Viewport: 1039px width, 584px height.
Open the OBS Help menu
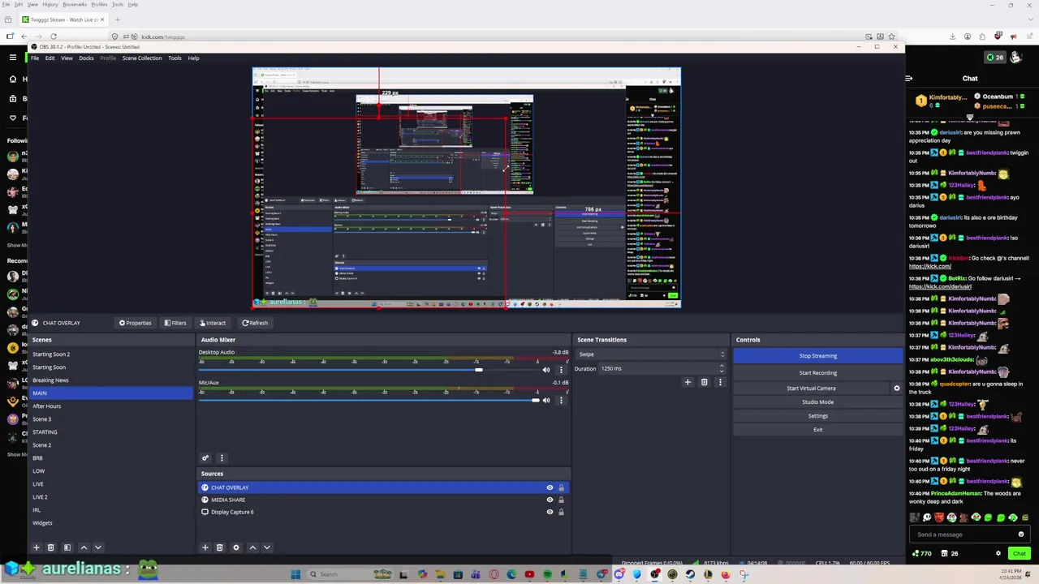[193, 58]
